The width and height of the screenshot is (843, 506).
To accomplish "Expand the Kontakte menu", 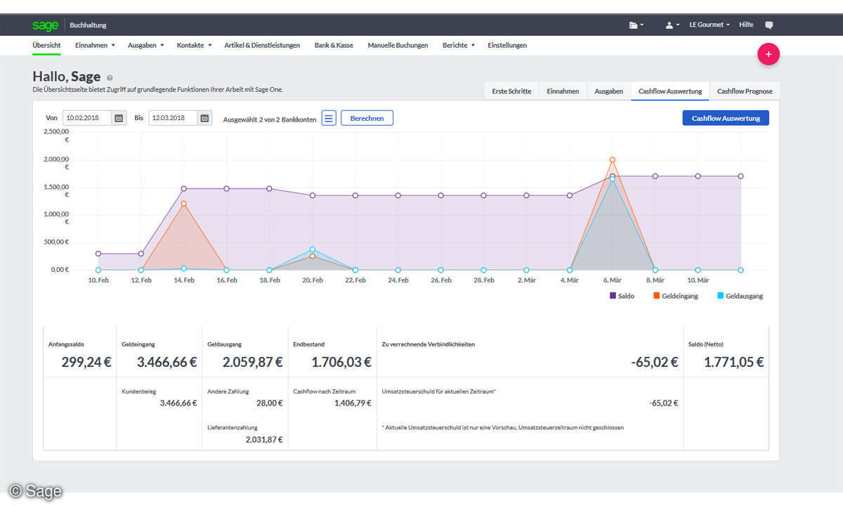I will pyautogui.click(x=194, y=45).
